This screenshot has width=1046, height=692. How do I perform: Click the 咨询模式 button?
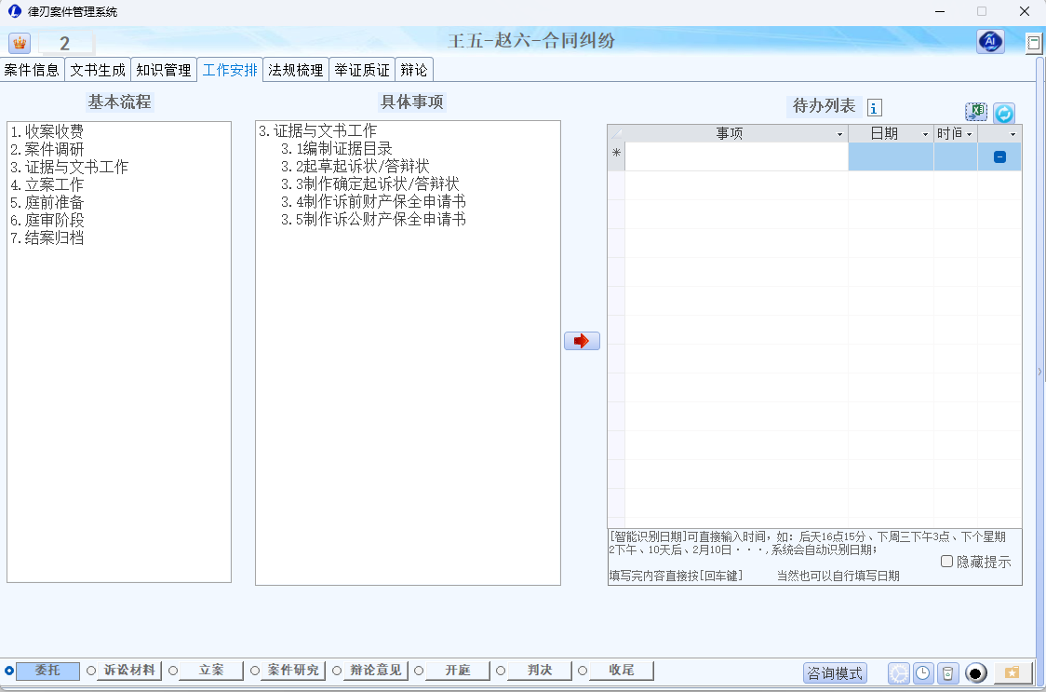pyautogui.click(x=835, y=672)
